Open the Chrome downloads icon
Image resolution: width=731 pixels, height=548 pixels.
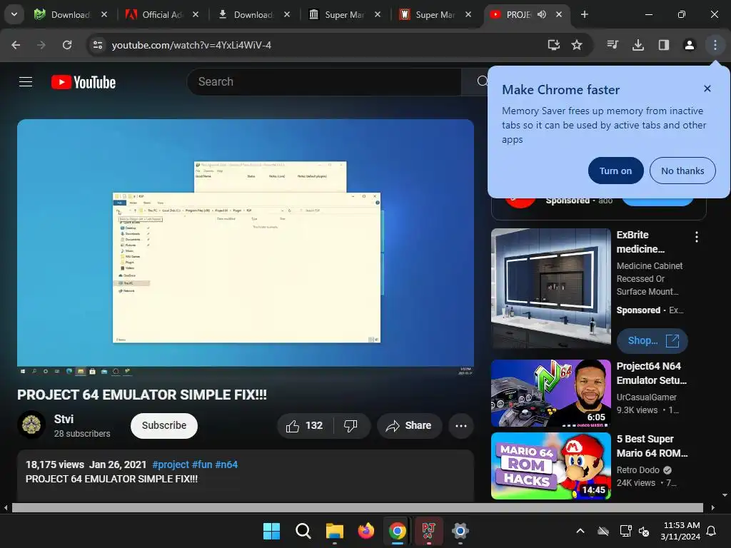pyautogui.click(x=638, y=45)
